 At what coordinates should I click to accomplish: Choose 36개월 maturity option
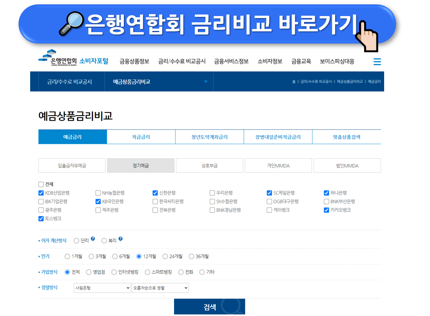191,256
